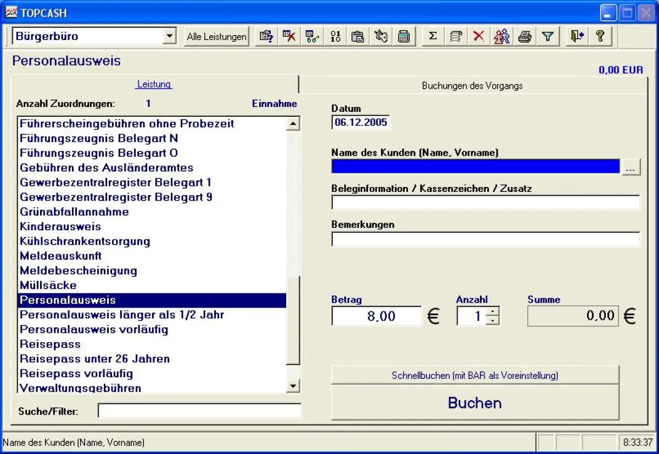Open the Leistung tab link
The height and width of the screenshot is (454, 659).
[154, 84]
